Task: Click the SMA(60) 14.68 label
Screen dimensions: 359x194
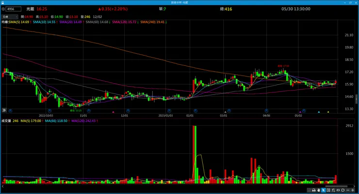Action: tap(97, 22)
